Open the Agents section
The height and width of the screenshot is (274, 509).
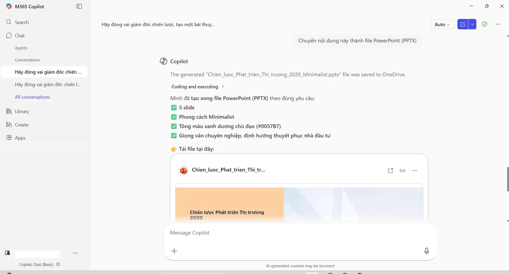tap(21, 48)
